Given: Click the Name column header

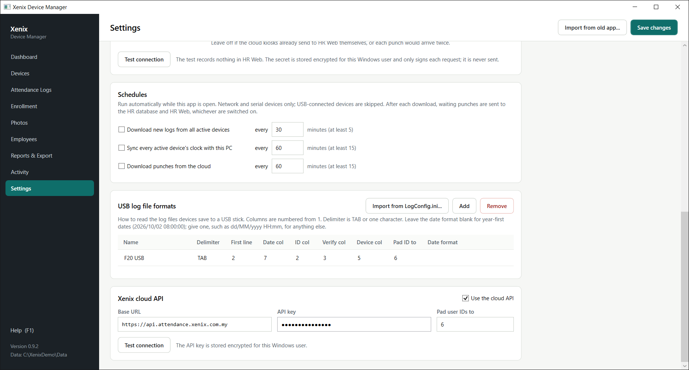Looking at the screenshot, I should pos(131,242).
